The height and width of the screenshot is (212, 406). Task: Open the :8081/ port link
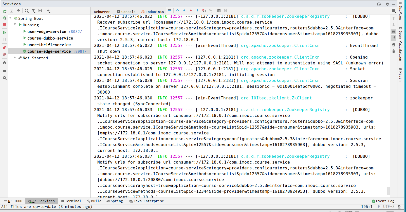(x=80, y=51)
